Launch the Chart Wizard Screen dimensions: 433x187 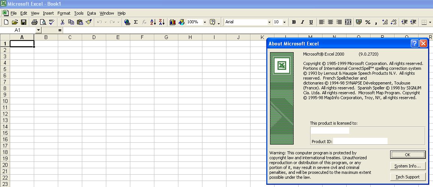(173, 22)
